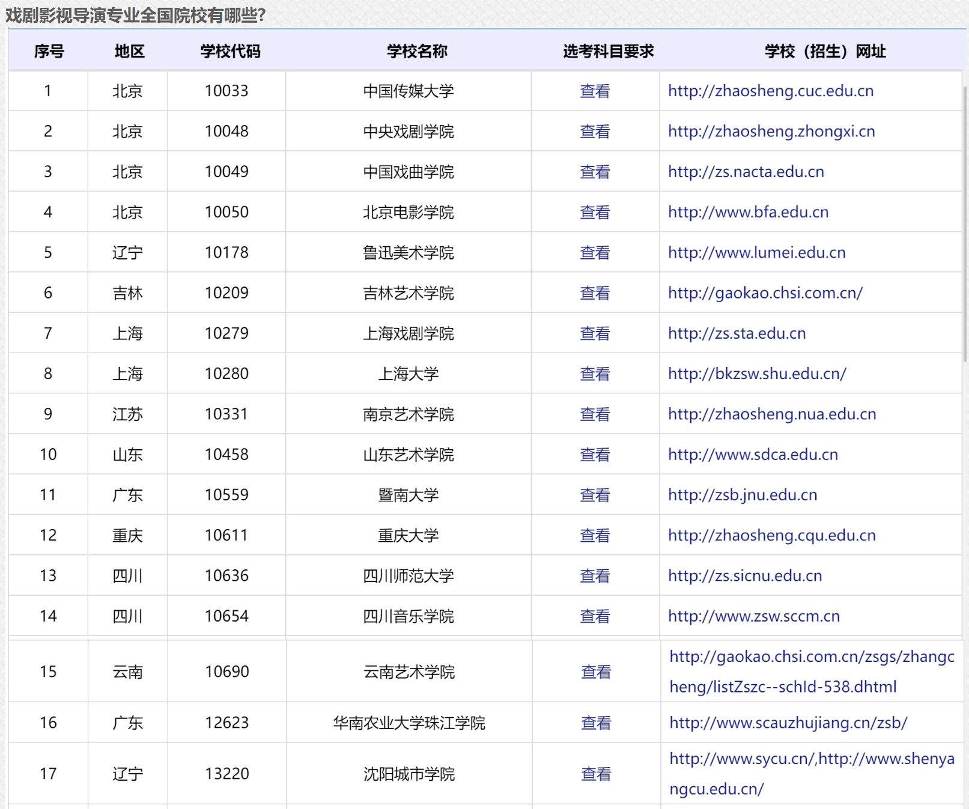Visit www.scauzhujiang.cn/zsb/ website link

(x=788, y=723)
